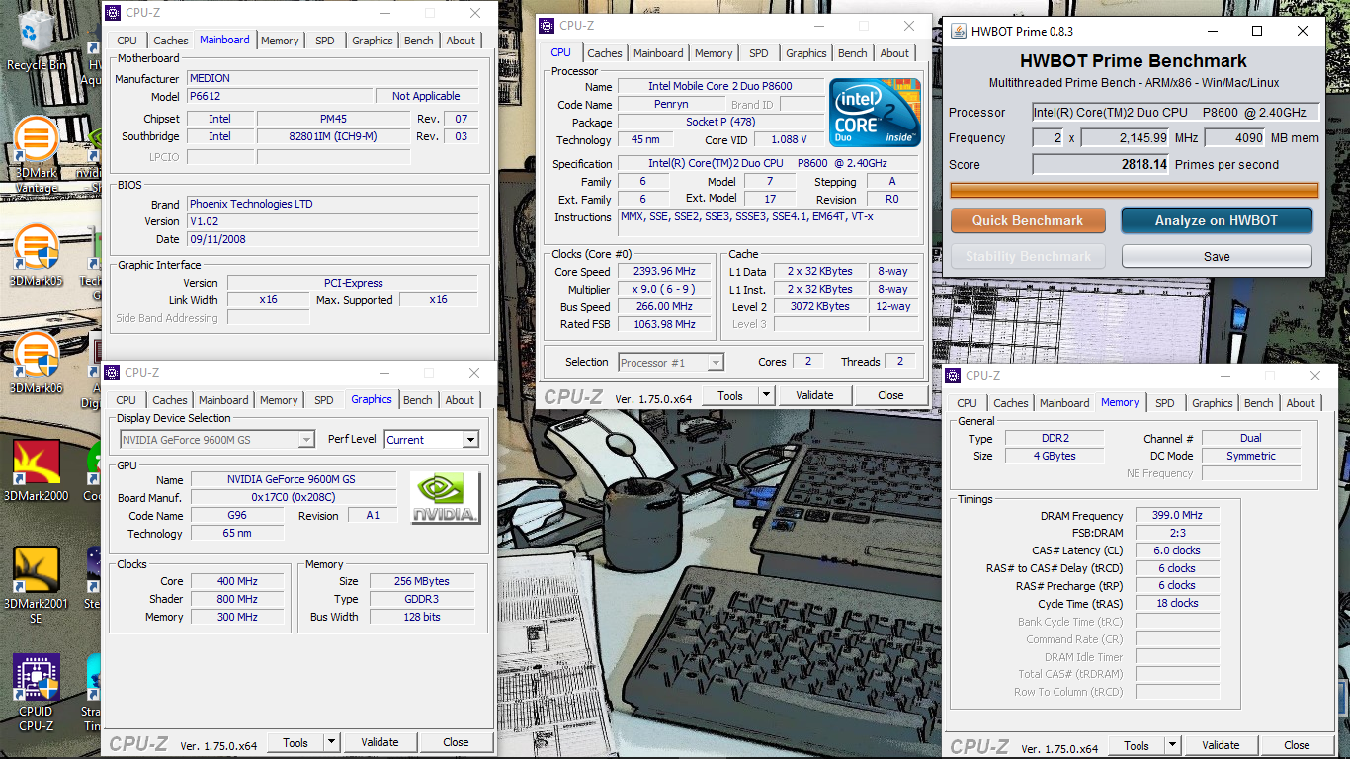Viewport: 1350px width, 759px height.
Task: Click Save in HWBOT Prime
Action: pyautogui.click(x=1217, y=256)
